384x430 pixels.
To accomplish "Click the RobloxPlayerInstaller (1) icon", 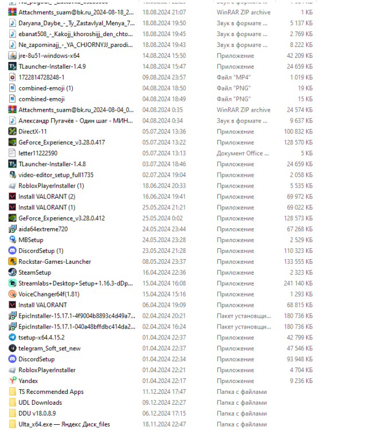I will 12,186.
